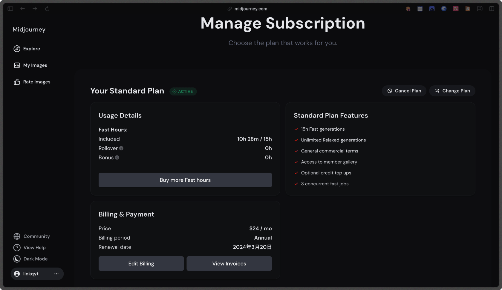This screenshot has width=502, height=290.
Task: Click 'Access to member gallery' feature text
Action: pyautogui.click(x=329, y=162)
